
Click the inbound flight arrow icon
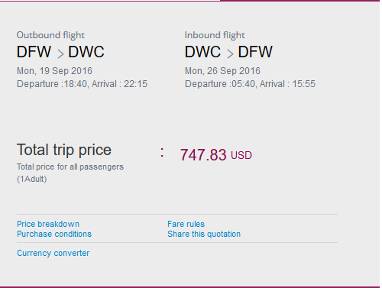(230, 53)
